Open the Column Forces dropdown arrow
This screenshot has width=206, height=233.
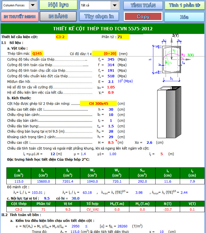pos(33,5)
